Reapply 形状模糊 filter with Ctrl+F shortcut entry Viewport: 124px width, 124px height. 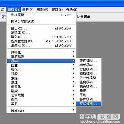(x=41, y=15)
